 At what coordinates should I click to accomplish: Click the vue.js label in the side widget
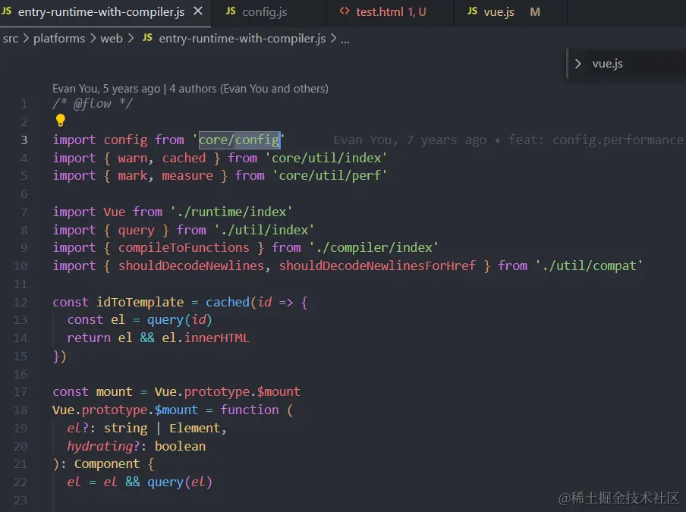pyautogui.click(x=607, y=64)
